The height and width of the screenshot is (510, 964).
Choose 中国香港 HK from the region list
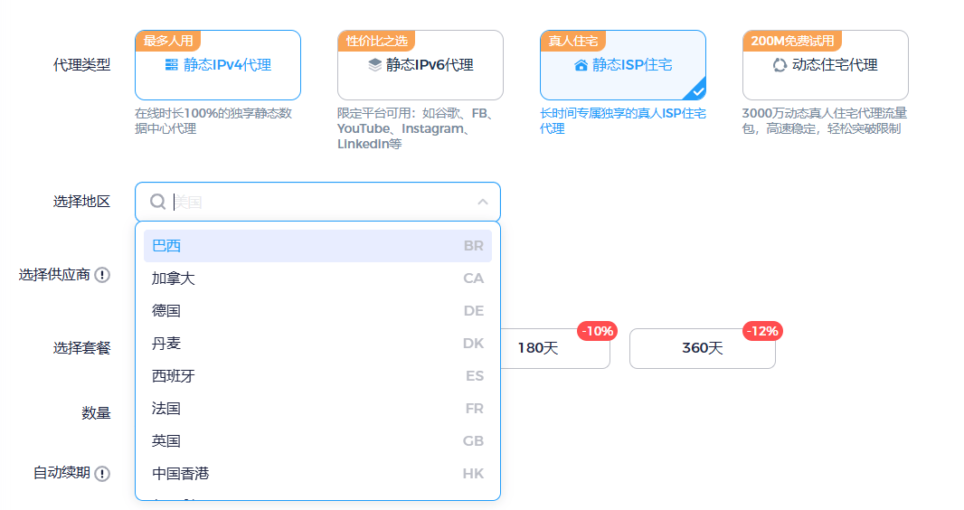point(317,474)
